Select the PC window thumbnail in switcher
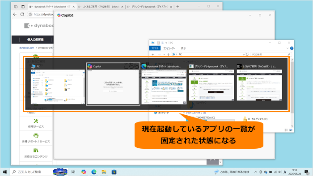The height and width of the screenshot is (176, 313). 58,87
